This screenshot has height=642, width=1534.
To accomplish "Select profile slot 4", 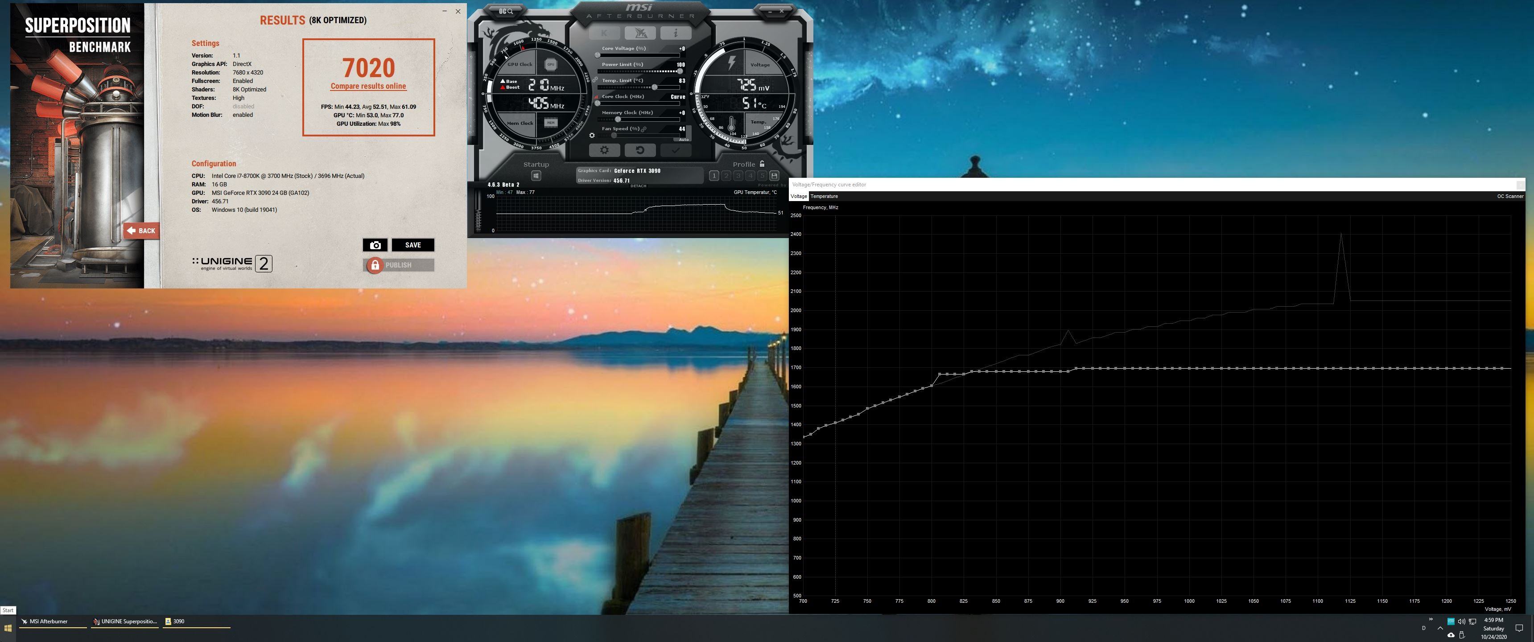I will (x=750, y=176).
